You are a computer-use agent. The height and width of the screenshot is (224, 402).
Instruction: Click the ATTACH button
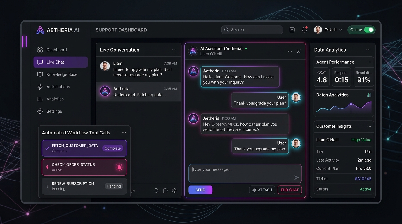click(262, 190)
